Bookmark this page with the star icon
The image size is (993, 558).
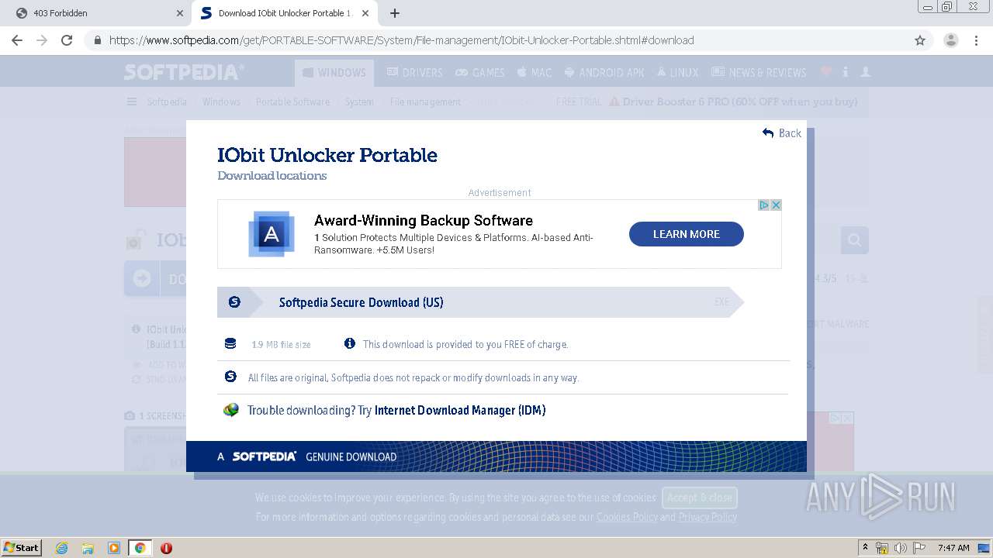(x=920, y=40)
